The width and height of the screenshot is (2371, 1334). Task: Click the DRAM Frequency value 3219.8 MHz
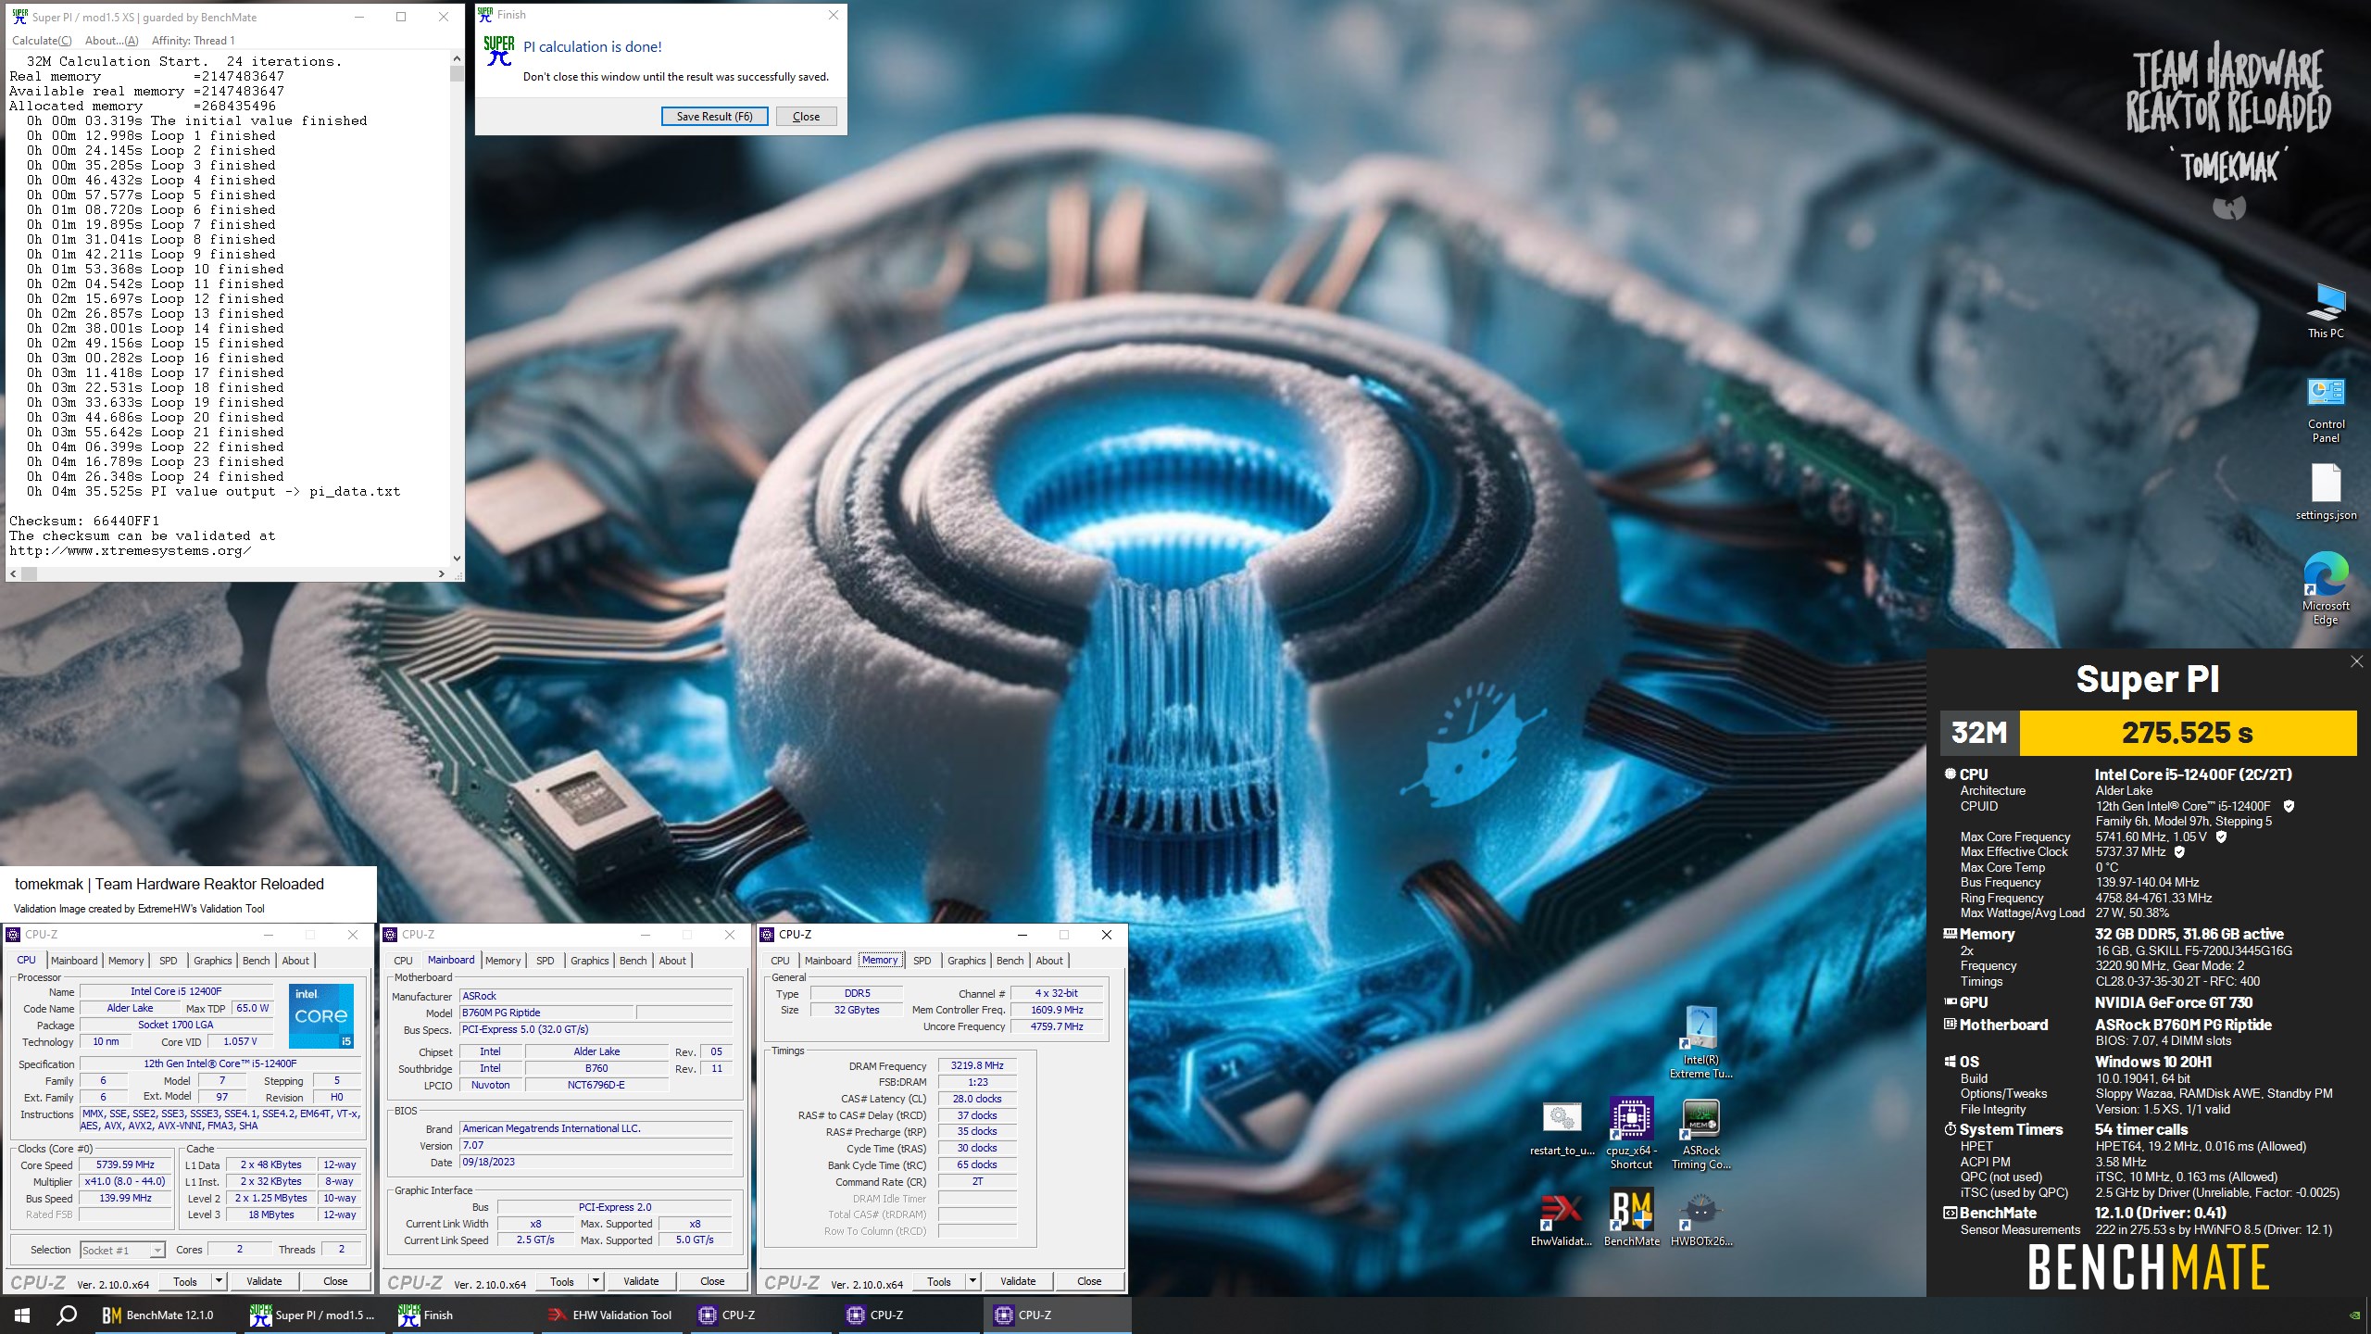tap(977, 1066)
